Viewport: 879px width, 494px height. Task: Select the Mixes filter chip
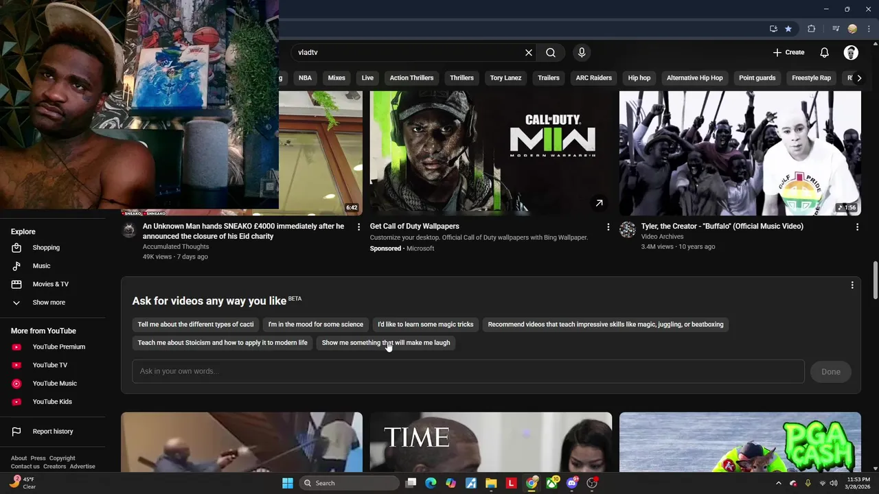(x=336, y=78)
